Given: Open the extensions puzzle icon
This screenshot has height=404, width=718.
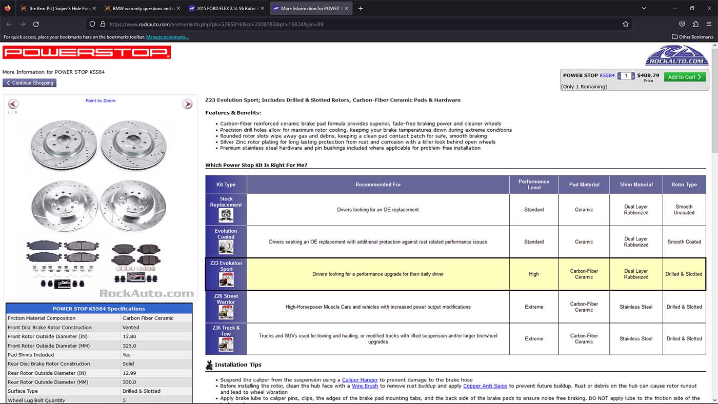Looking at the screenshot, I should coord(695,24).
